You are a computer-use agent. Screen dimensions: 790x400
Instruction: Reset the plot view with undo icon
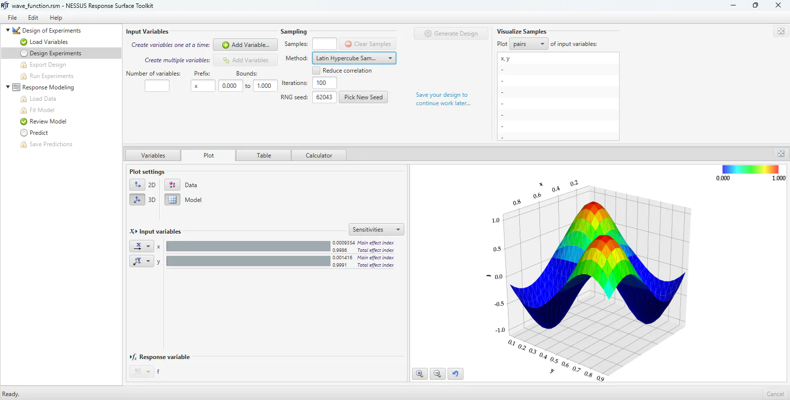tap(456, 374)
